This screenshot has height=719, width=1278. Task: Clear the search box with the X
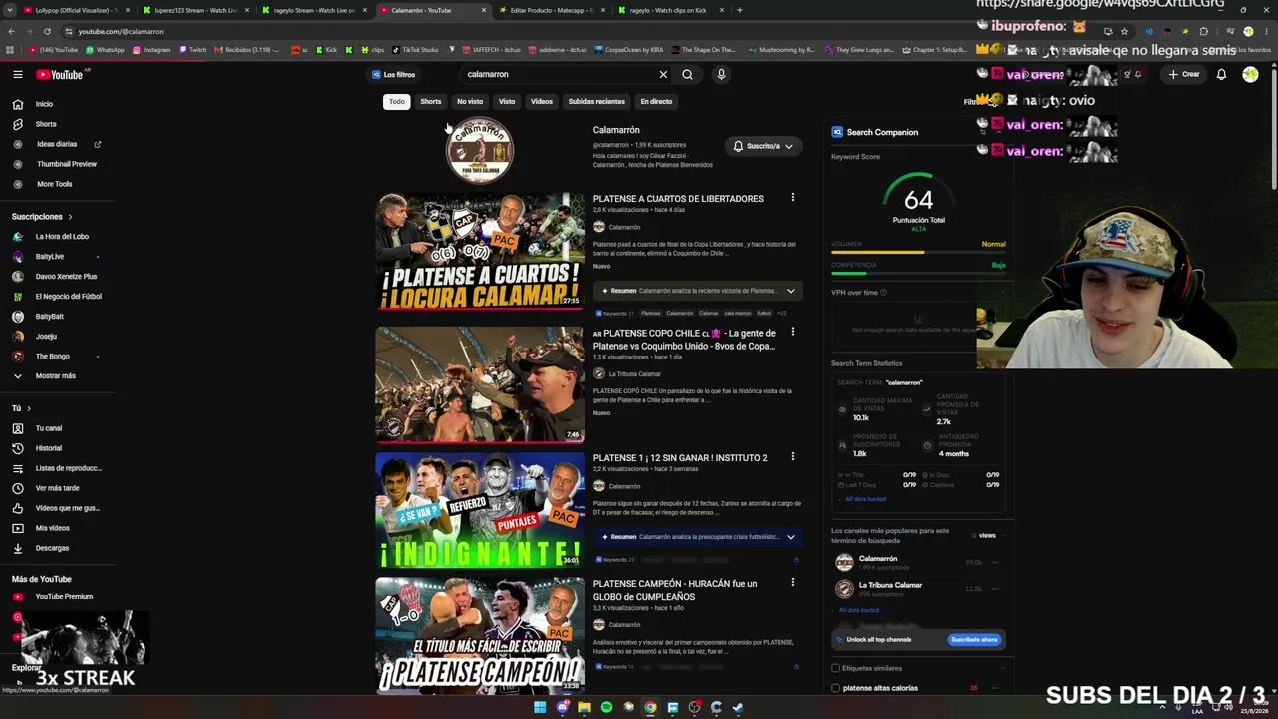coord(663,74)
